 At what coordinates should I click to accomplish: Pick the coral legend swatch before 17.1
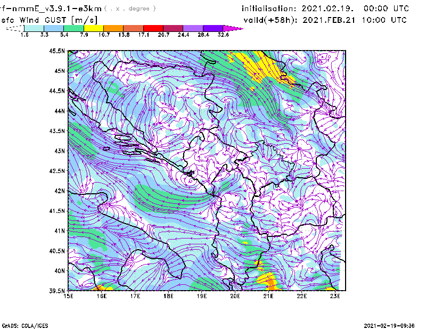pos(134,28)
